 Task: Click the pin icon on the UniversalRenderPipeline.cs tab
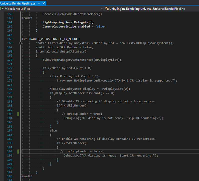(39, 3)
